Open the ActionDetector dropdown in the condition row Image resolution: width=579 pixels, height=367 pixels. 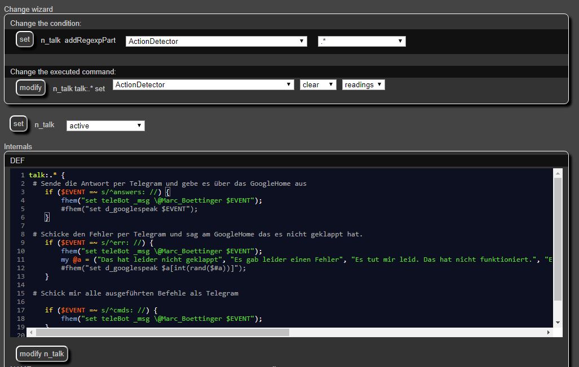click(x=216, y=41)
